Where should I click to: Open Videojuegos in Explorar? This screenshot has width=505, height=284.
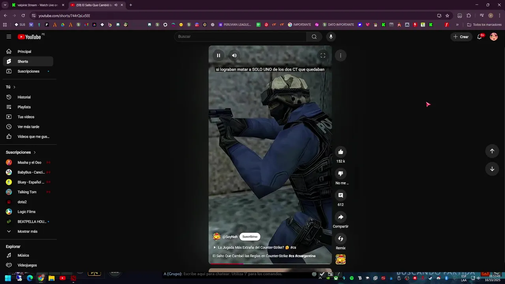pyautogui.click(x=28, y=265)
